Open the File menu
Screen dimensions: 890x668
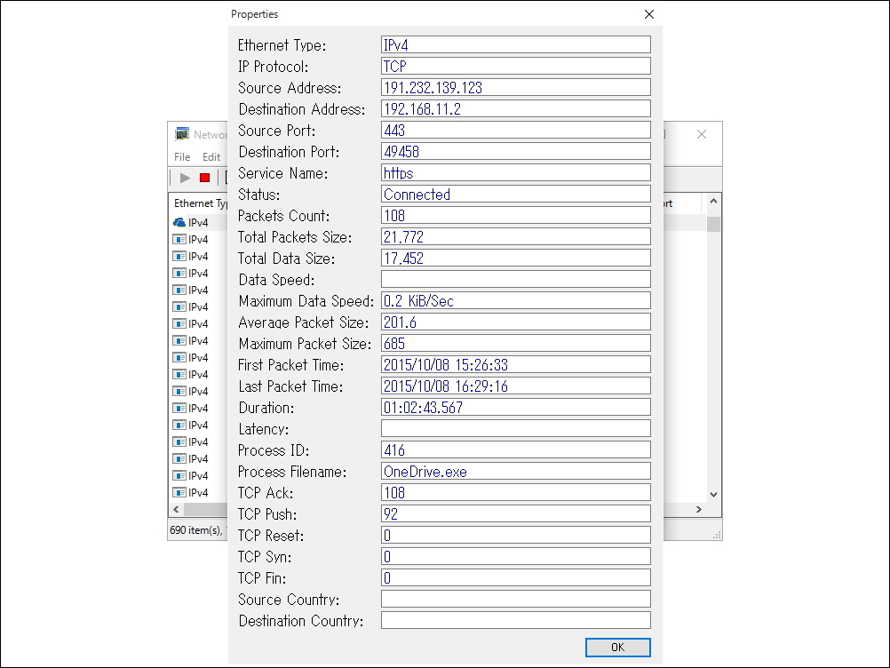182,157
